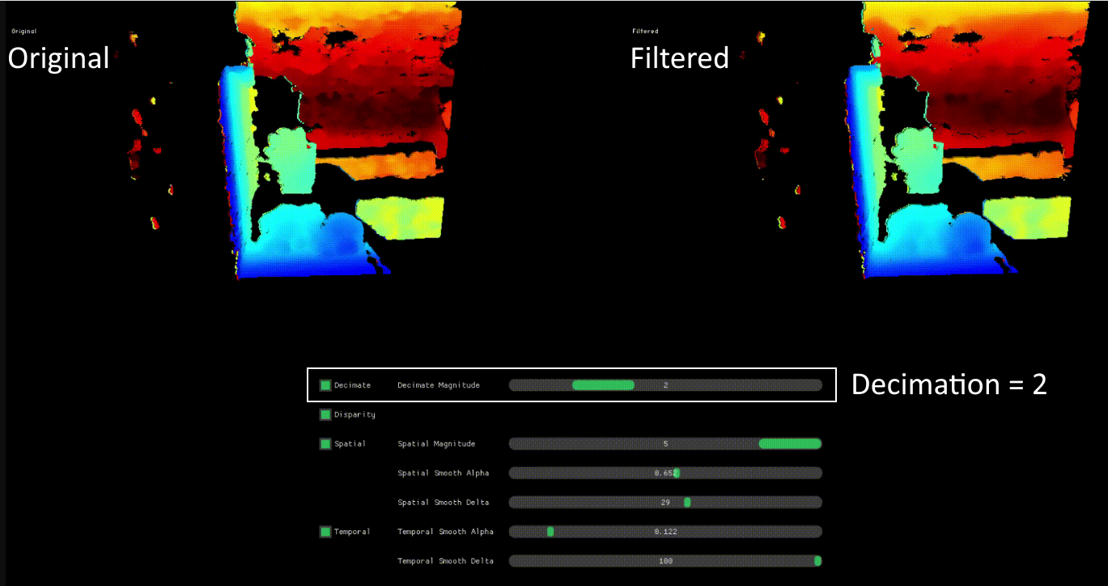Click the Decimate Magnitude slider handle

(603, 385)
